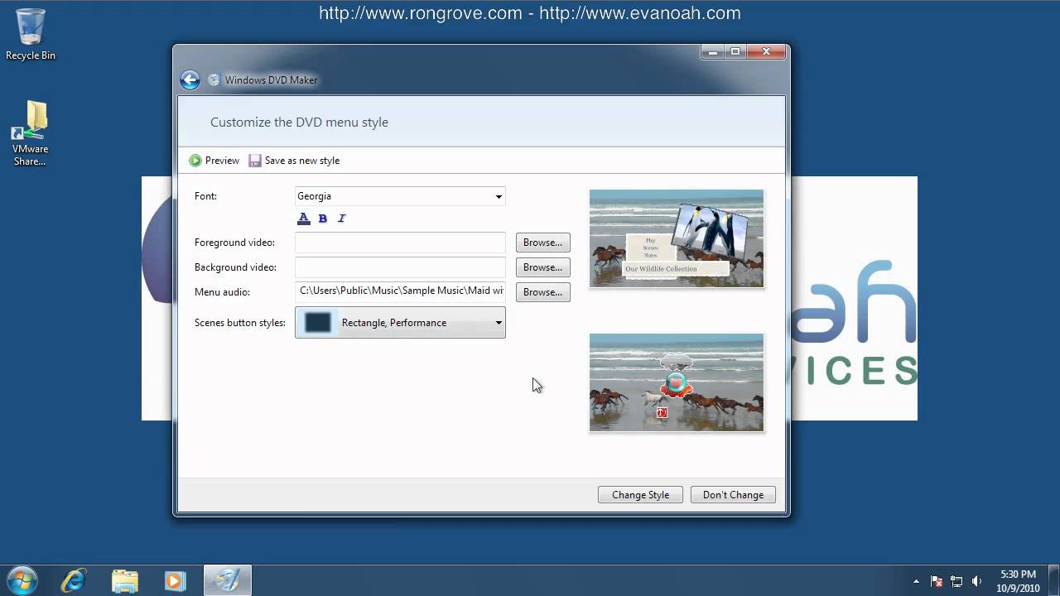Open the Windows Start menu
Screen dimensions: 1060x596
[22, 579]
